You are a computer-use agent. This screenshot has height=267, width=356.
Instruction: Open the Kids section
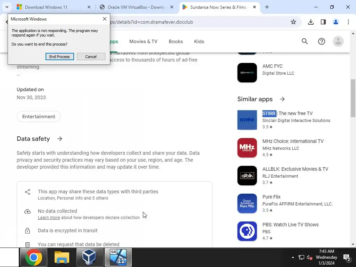(199, 42)
